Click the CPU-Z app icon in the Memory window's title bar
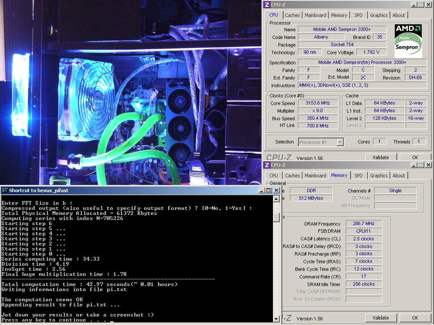The height and width of the screenshot is (325, 434). [267, 165]
